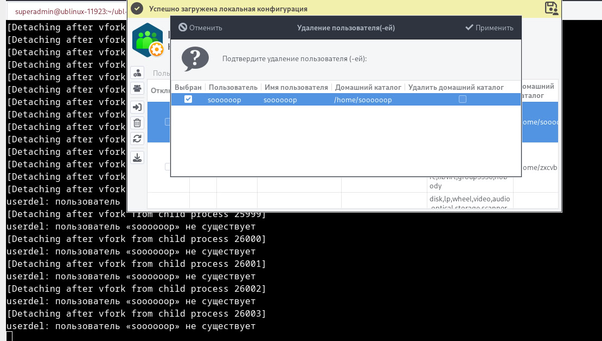Click the trash delete icon in sidebar

tap(137, 123)
